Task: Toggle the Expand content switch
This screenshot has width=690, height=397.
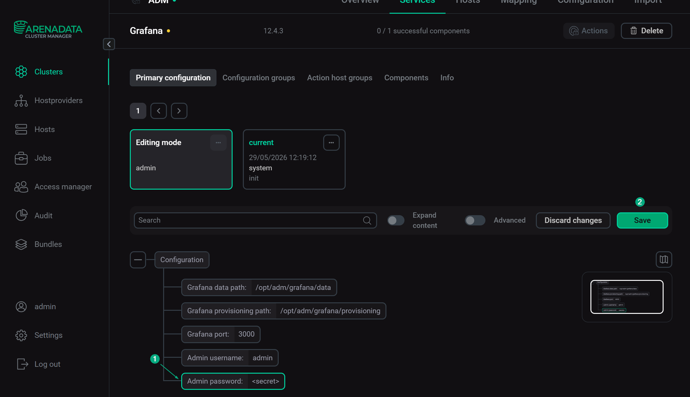Action: click(x=396, y=220)
